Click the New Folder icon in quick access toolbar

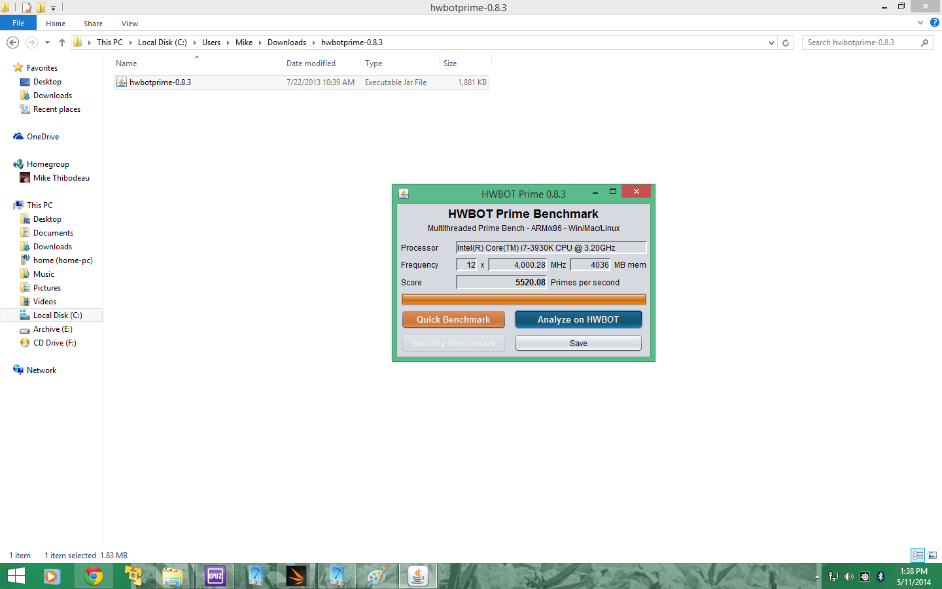41,8
